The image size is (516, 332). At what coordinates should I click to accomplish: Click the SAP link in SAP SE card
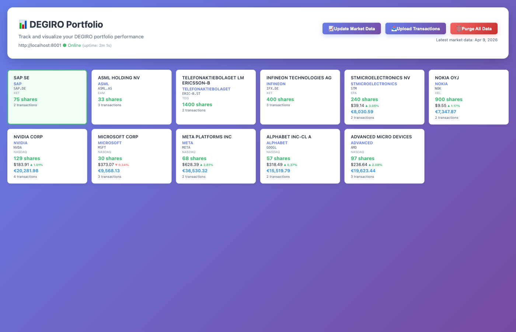coord(18,84)
